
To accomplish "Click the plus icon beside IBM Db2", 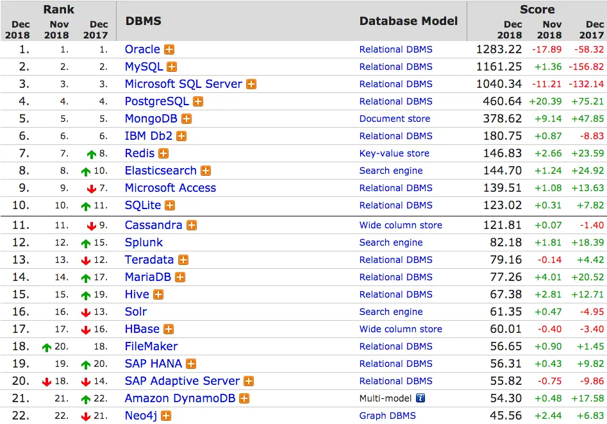I will click(181, 136).
